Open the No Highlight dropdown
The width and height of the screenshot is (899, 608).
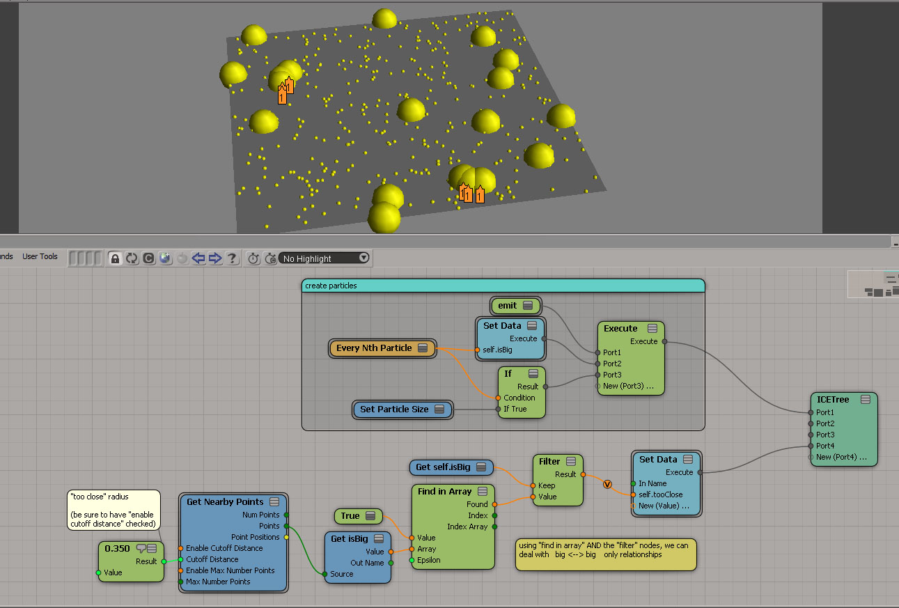tap(325, 258)
